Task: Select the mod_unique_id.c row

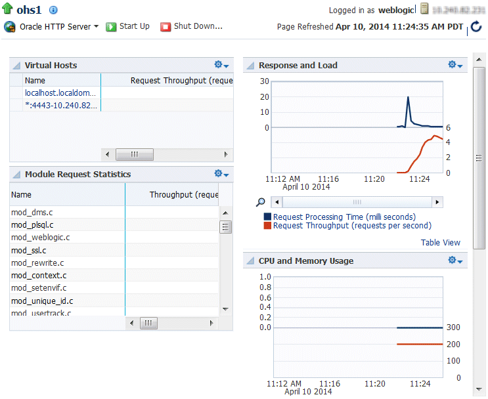Action: [x=114, y=301]
